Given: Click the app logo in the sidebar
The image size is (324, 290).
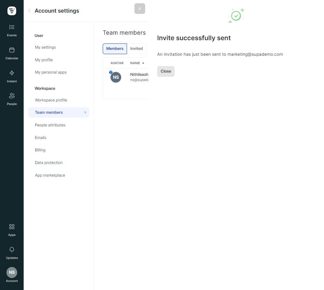Looking at the screenshot, I should [x=12, y=11].
